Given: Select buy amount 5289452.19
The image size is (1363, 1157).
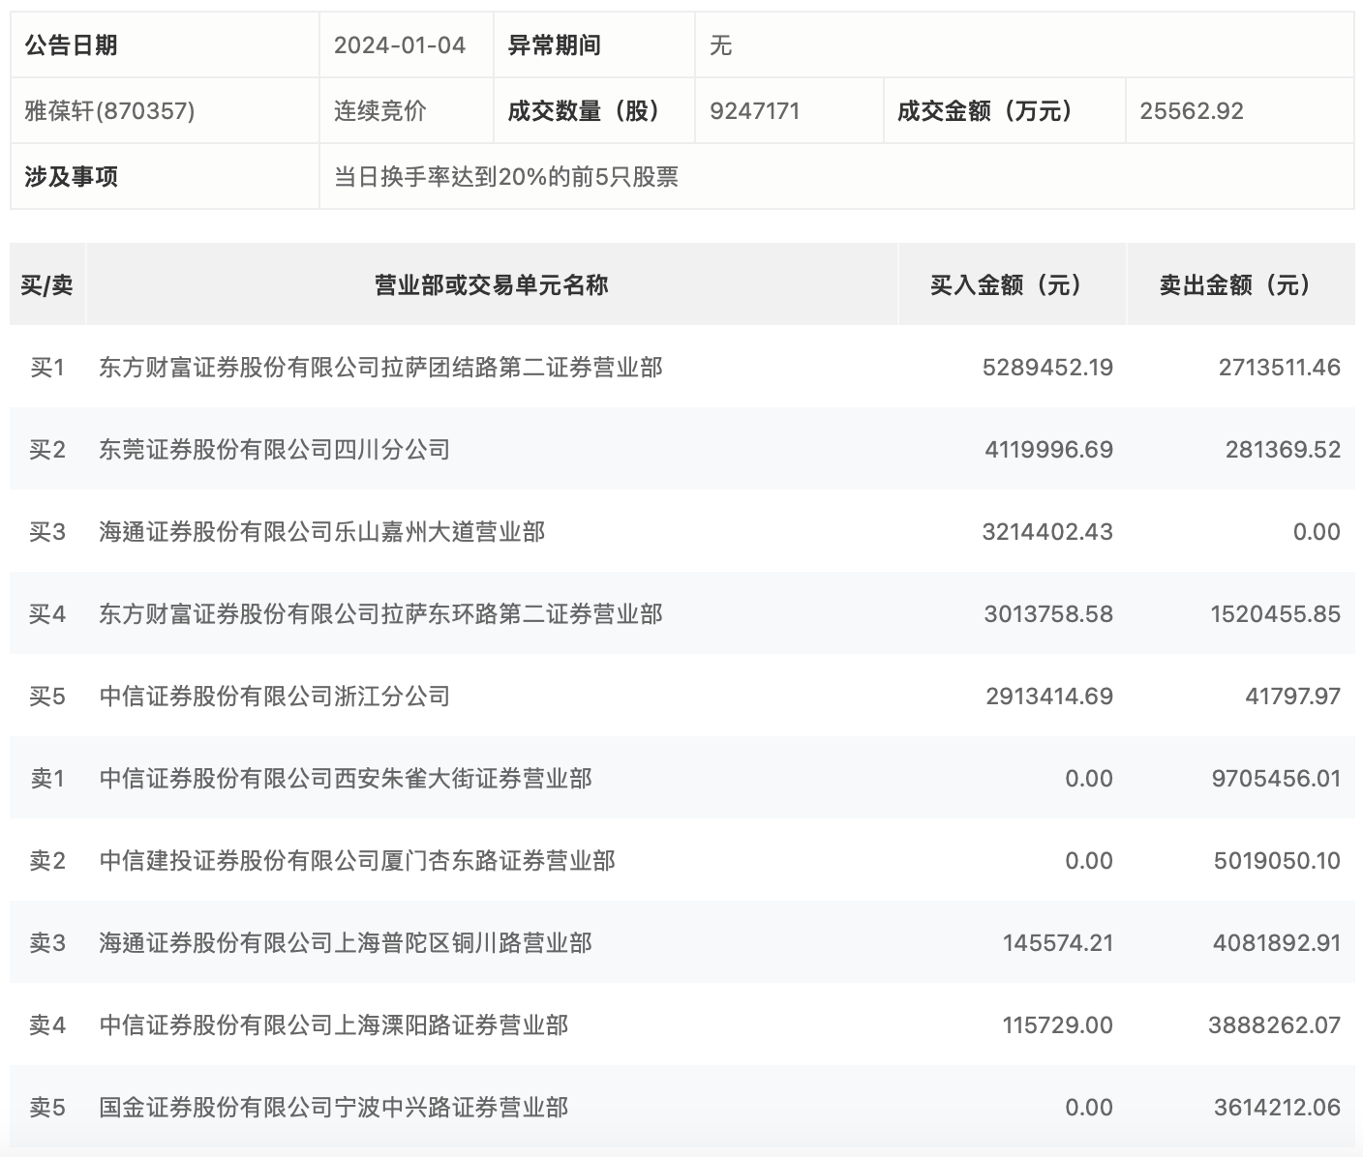Looking at the screenshot, I should click(1047, 368).
